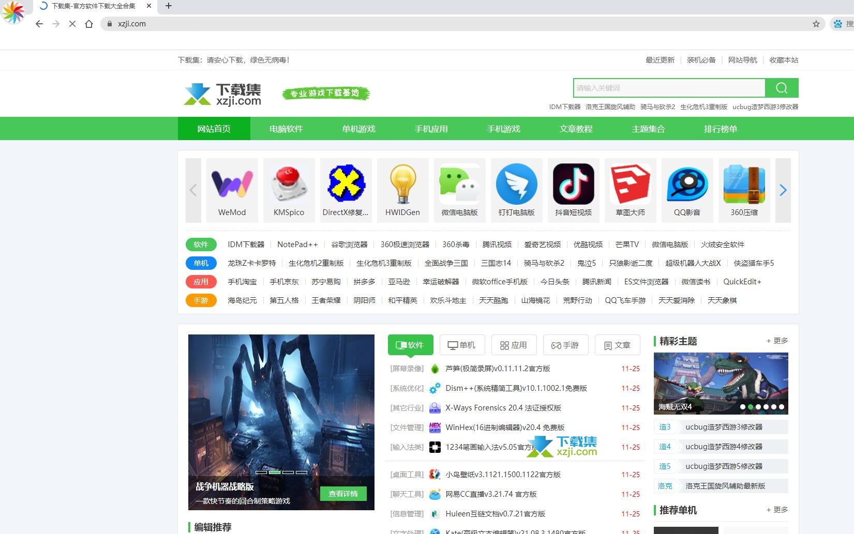The height and width of the screenshot is (534, 854).
Task: Open the 海贼无双4 theme thumbnail
Action: [721, 383]
